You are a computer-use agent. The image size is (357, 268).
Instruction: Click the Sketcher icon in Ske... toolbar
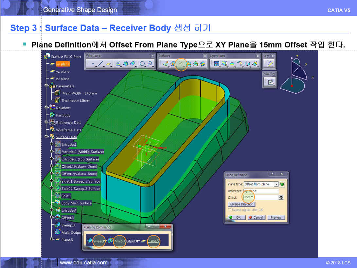tap(270, 82)
